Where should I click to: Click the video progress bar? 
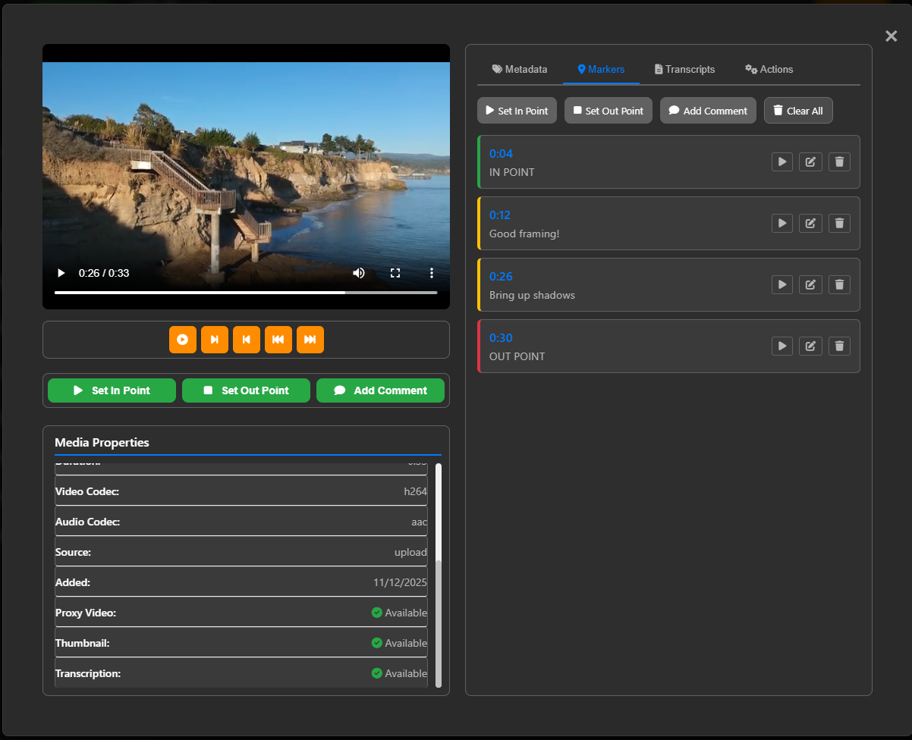click(246, 292)
